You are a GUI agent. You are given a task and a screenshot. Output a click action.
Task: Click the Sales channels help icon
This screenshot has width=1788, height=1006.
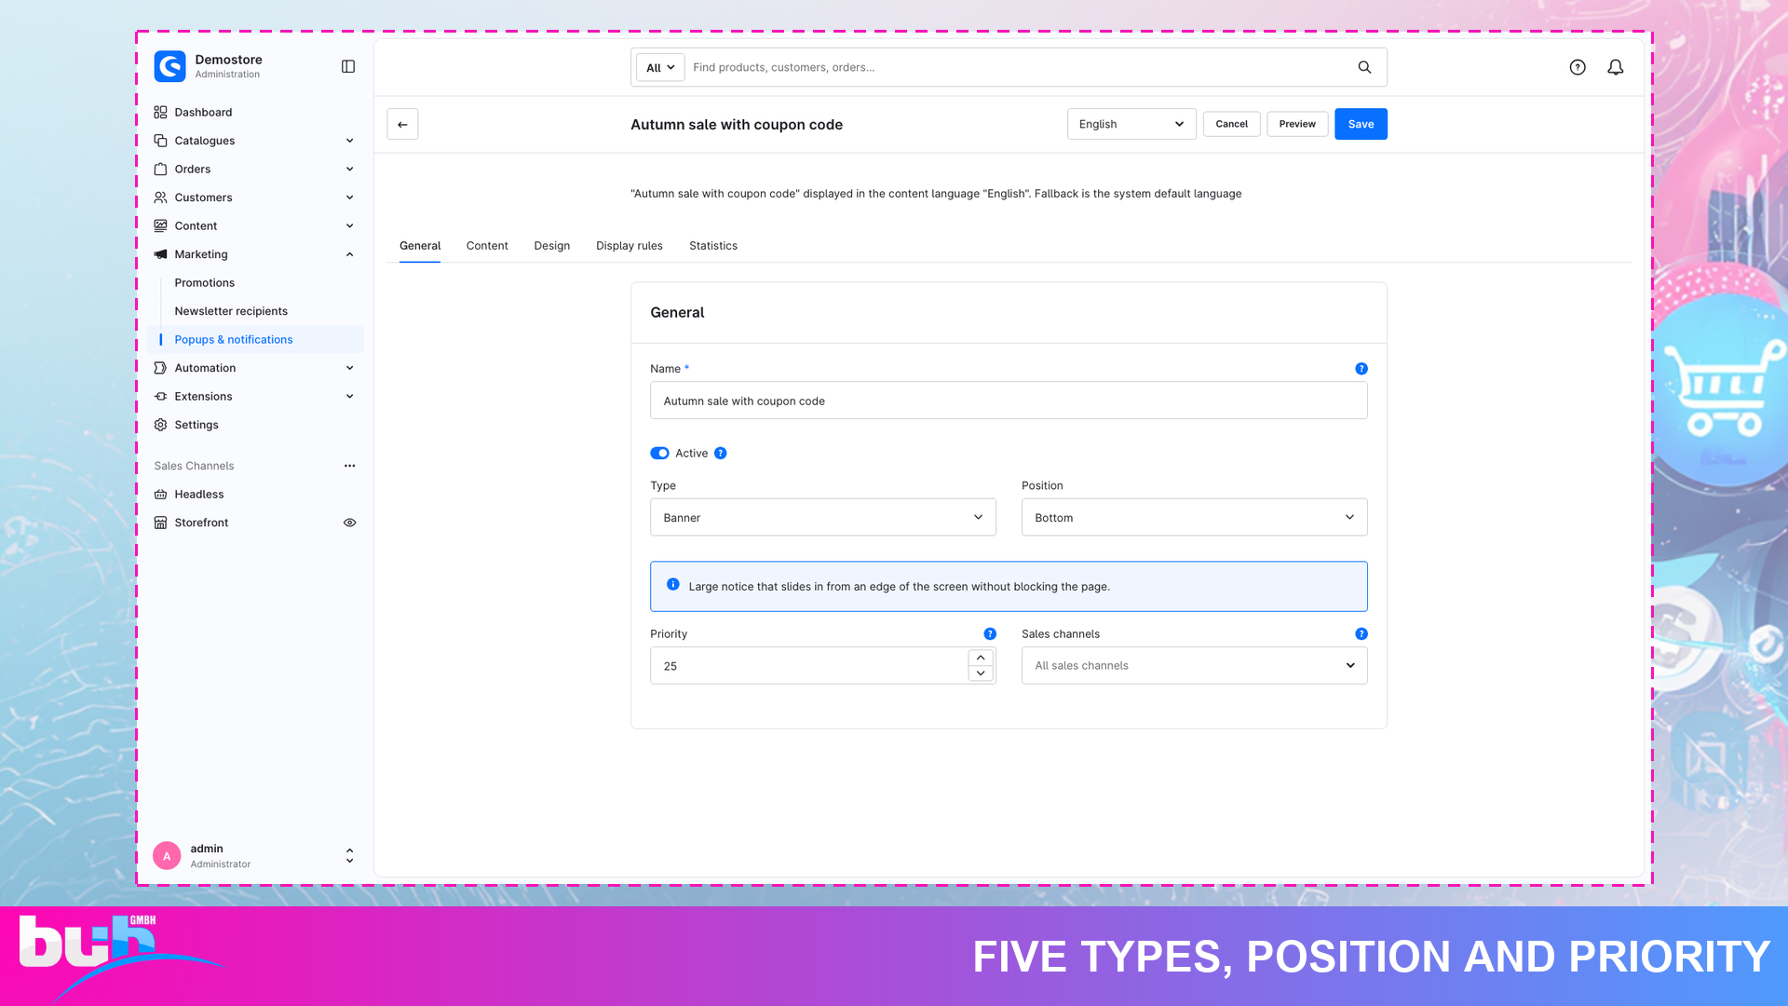(1361, 634)
